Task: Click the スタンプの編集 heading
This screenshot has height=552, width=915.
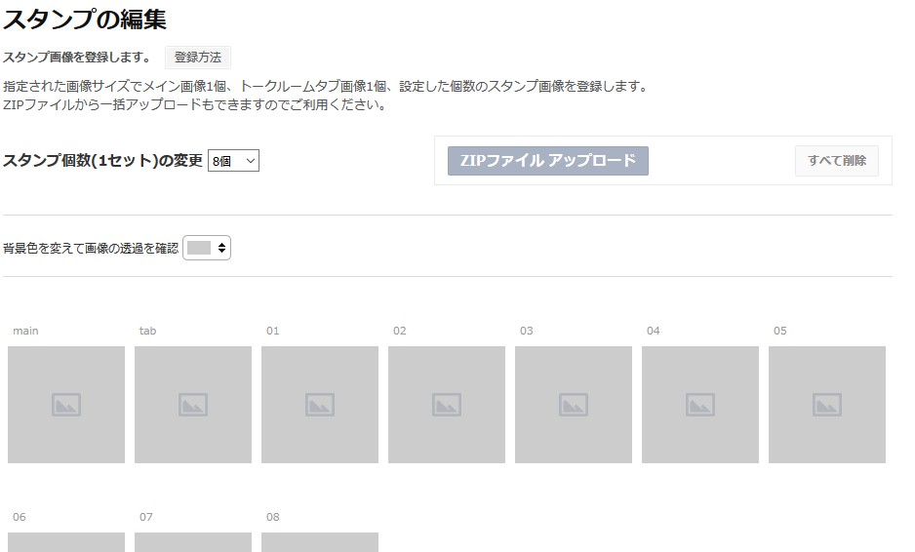Action: (85, 19)
